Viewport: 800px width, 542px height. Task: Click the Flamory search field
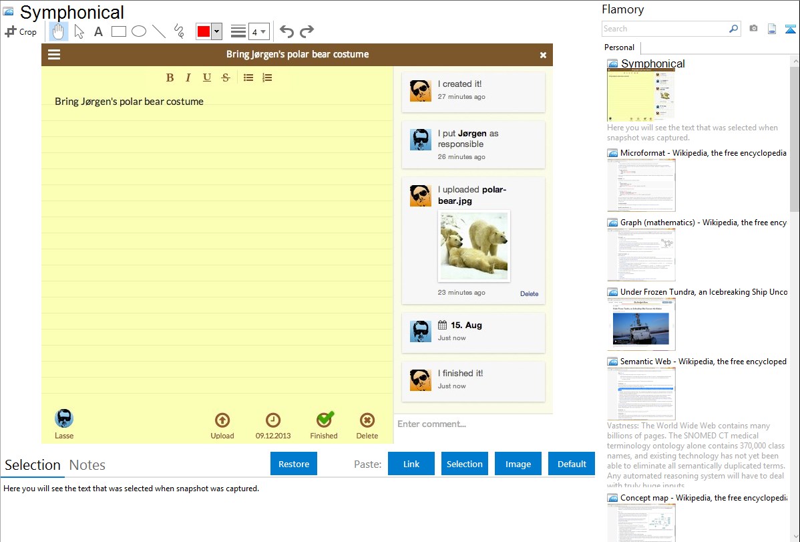click(664, 29)
